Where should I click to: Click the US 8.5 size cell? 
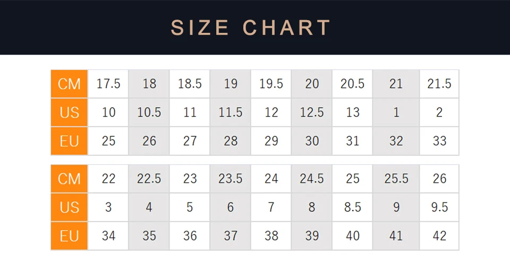tap(352, 207)
